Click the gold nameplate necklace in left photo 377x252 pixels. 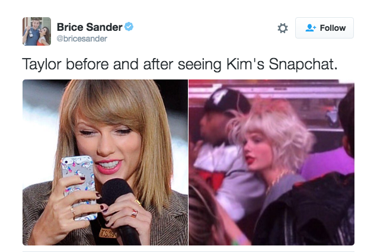tap(108, 233)
